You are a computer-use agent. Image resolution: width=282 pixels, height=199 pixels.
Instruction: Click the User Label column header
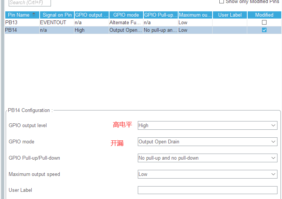(x=230, y=15)
